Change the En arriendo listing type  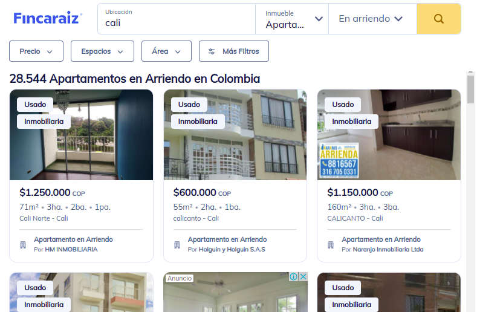(x=372, y=19)
